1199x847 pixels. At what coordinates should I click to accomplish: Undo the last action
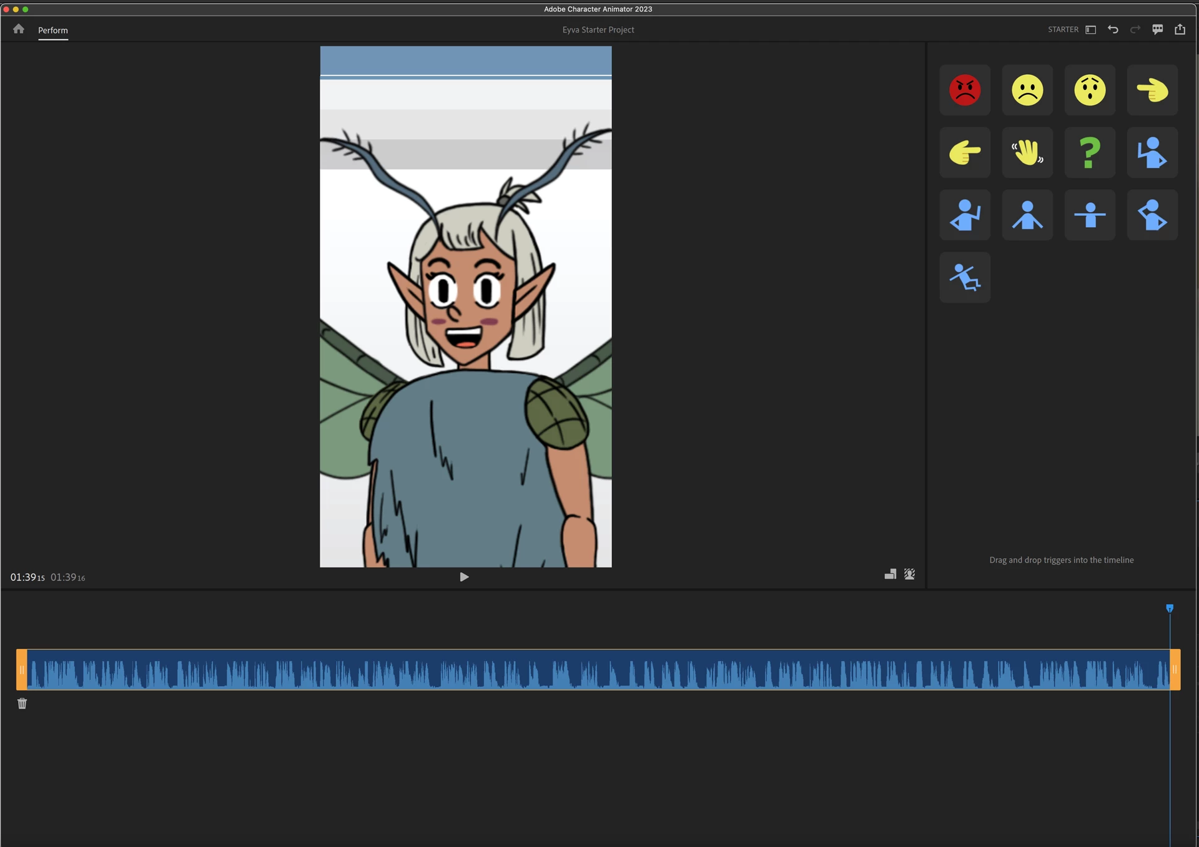pyautogui.click(x=1113, y=30)
